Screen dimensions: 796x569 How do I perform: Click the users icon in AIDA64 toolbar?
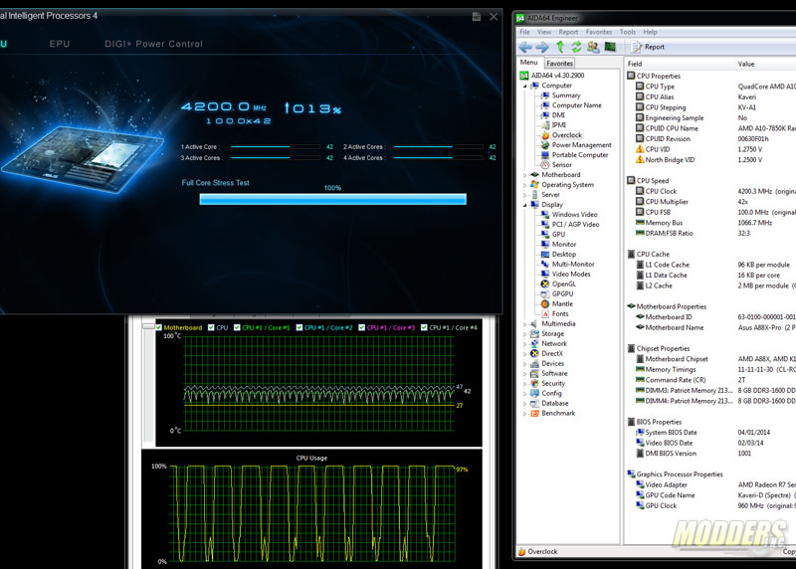point(593,47)
